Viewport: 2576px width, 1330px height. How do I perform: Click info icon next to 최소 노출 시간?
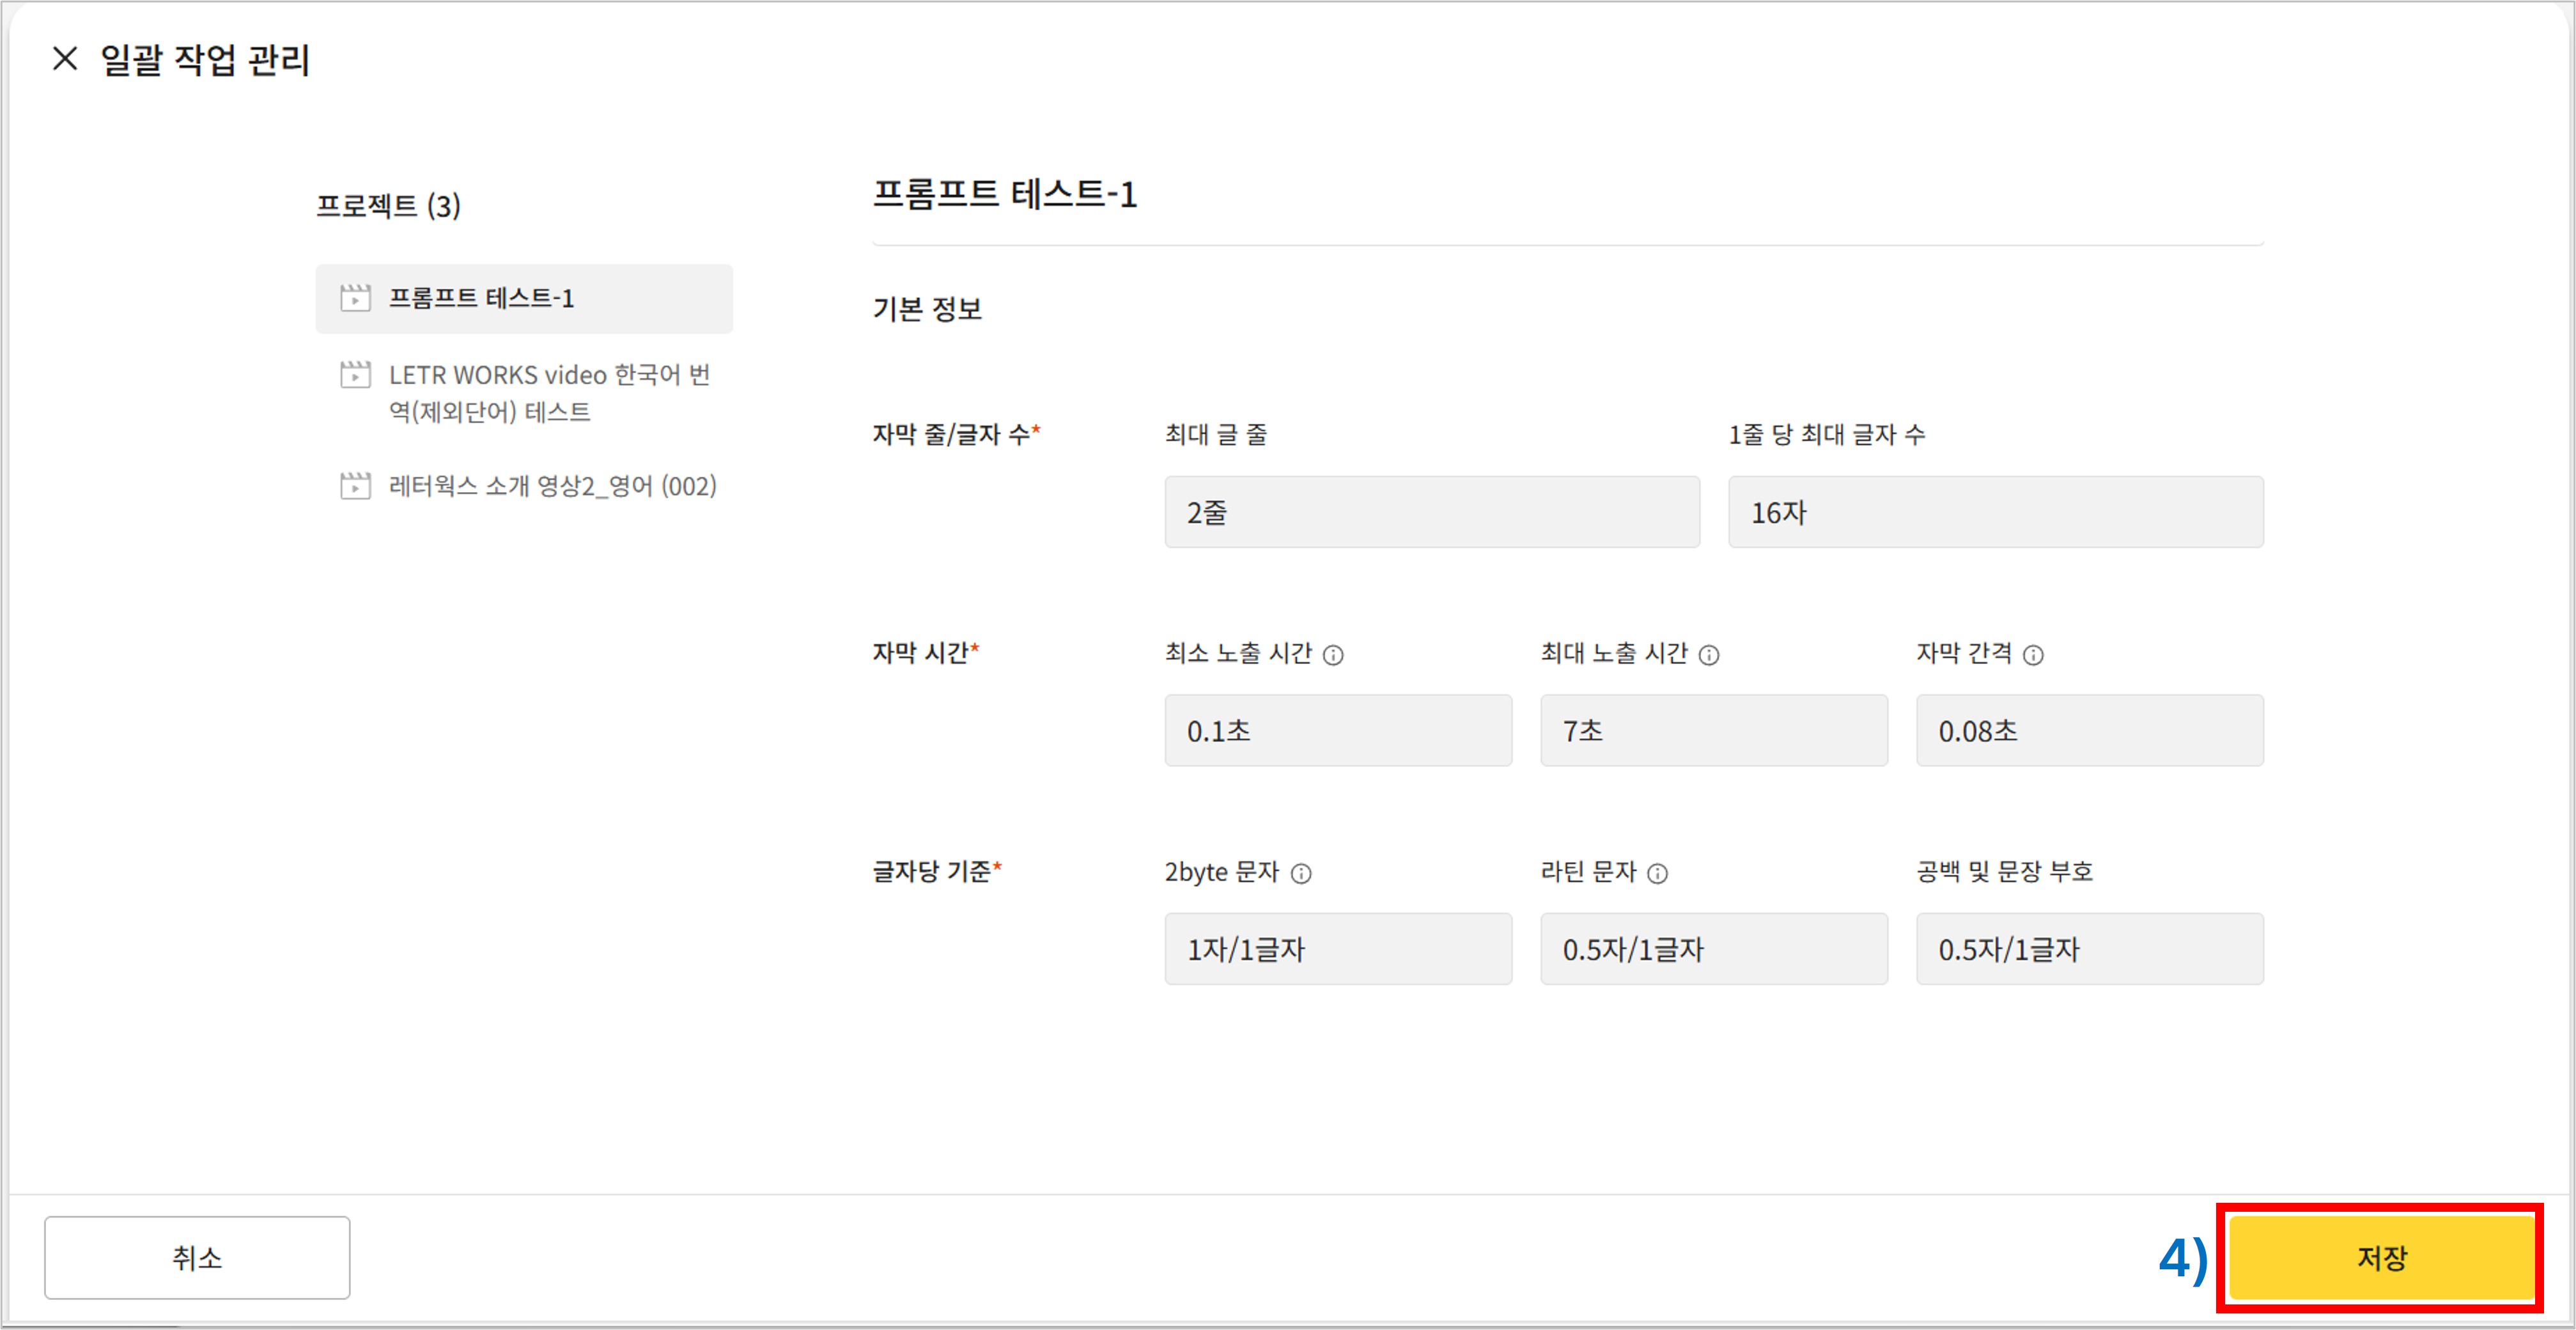pyautogui.click(x=1333, y=655)
